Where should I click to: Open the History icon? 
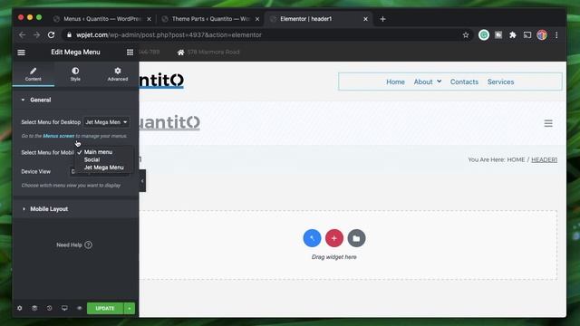point(49,308)
